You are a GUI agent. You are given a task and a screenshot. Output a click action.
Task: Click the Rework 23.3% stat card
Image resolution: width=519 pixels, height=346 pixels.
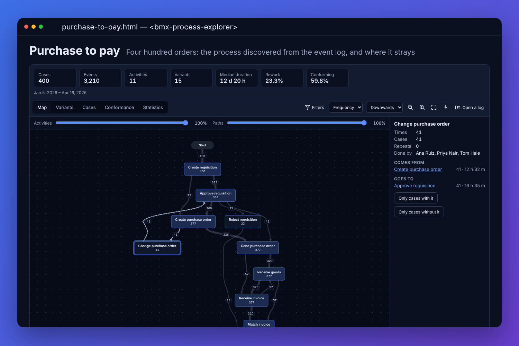282,78
